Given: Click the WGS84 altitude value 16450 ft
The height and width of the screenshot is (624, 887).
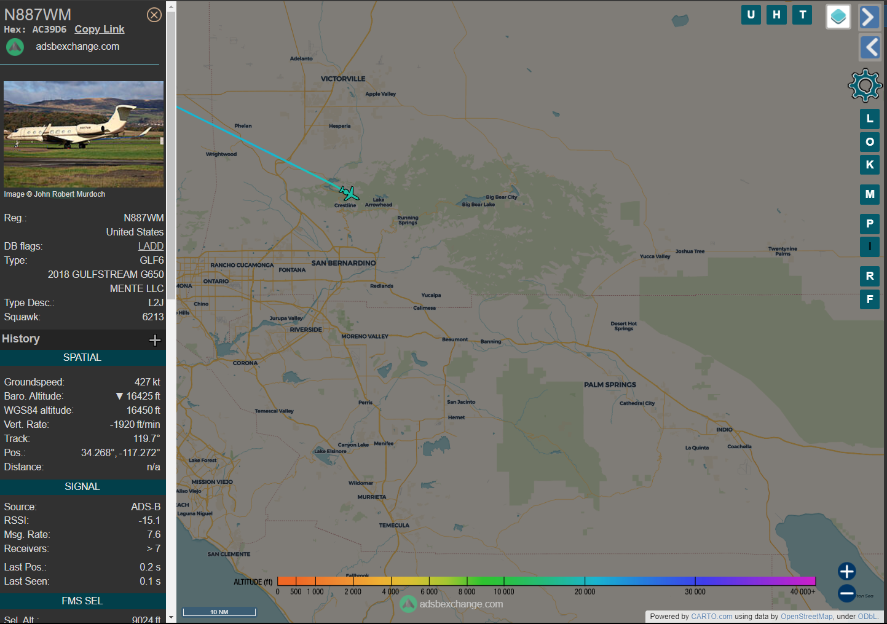Looking at the screenshot, I should coord(143,411).
